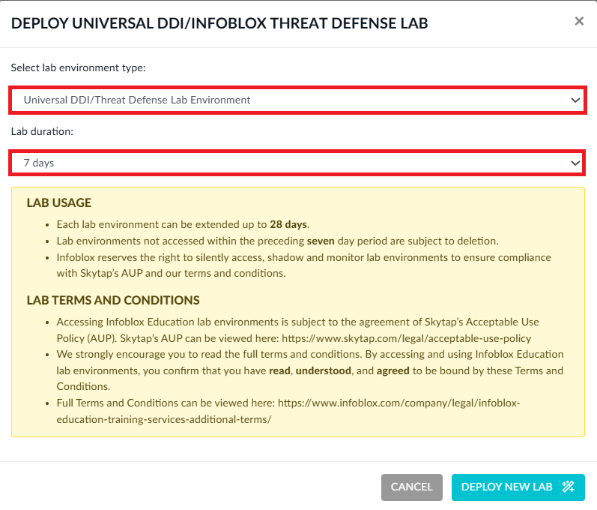Viewport: 597px width, 510px height.
Task: Click the chevron arrow on the duration selector
Action: 575,163
